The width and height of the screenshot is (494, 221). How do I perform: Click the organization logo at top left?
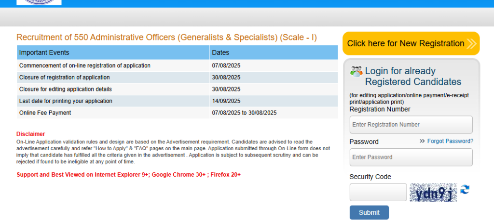click(x=39, y=2)
